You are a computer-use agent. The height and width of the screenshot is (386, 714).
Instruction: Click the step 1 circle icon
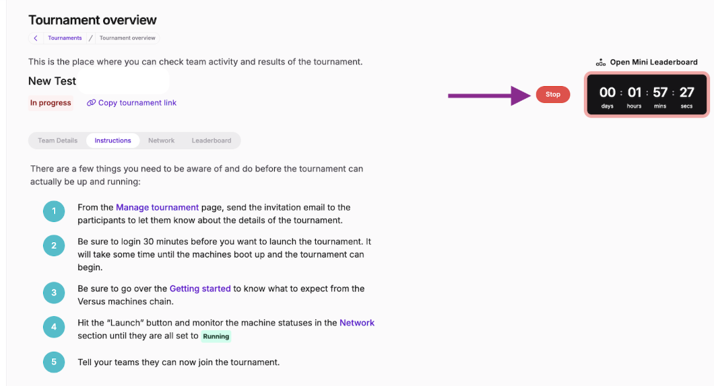coord(54,211)
